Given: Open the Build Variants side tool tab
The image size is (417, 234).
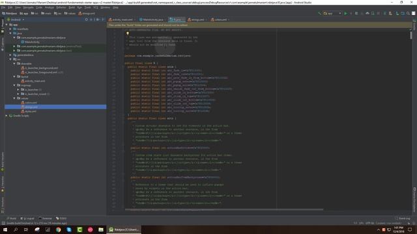Looking at the screenshot, I should tap(3, 161).
